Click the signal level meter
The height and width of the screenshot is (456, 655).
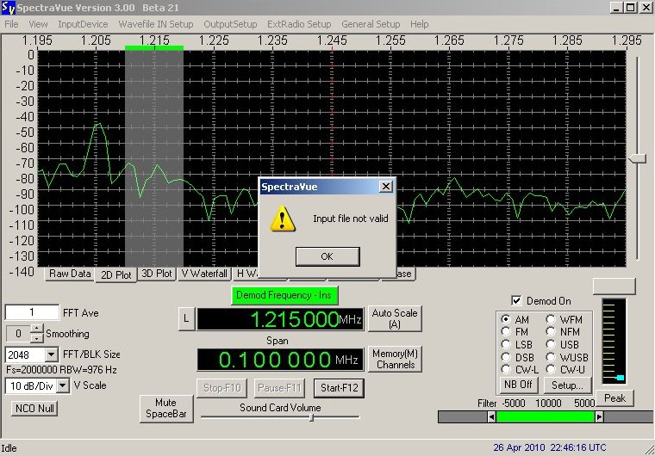(614, 342)
